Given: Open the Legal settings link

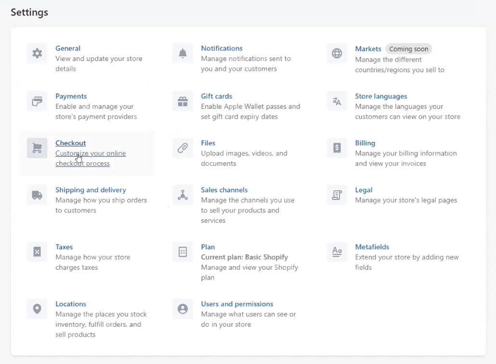Looking at the screenshot, I should point(364,190).
